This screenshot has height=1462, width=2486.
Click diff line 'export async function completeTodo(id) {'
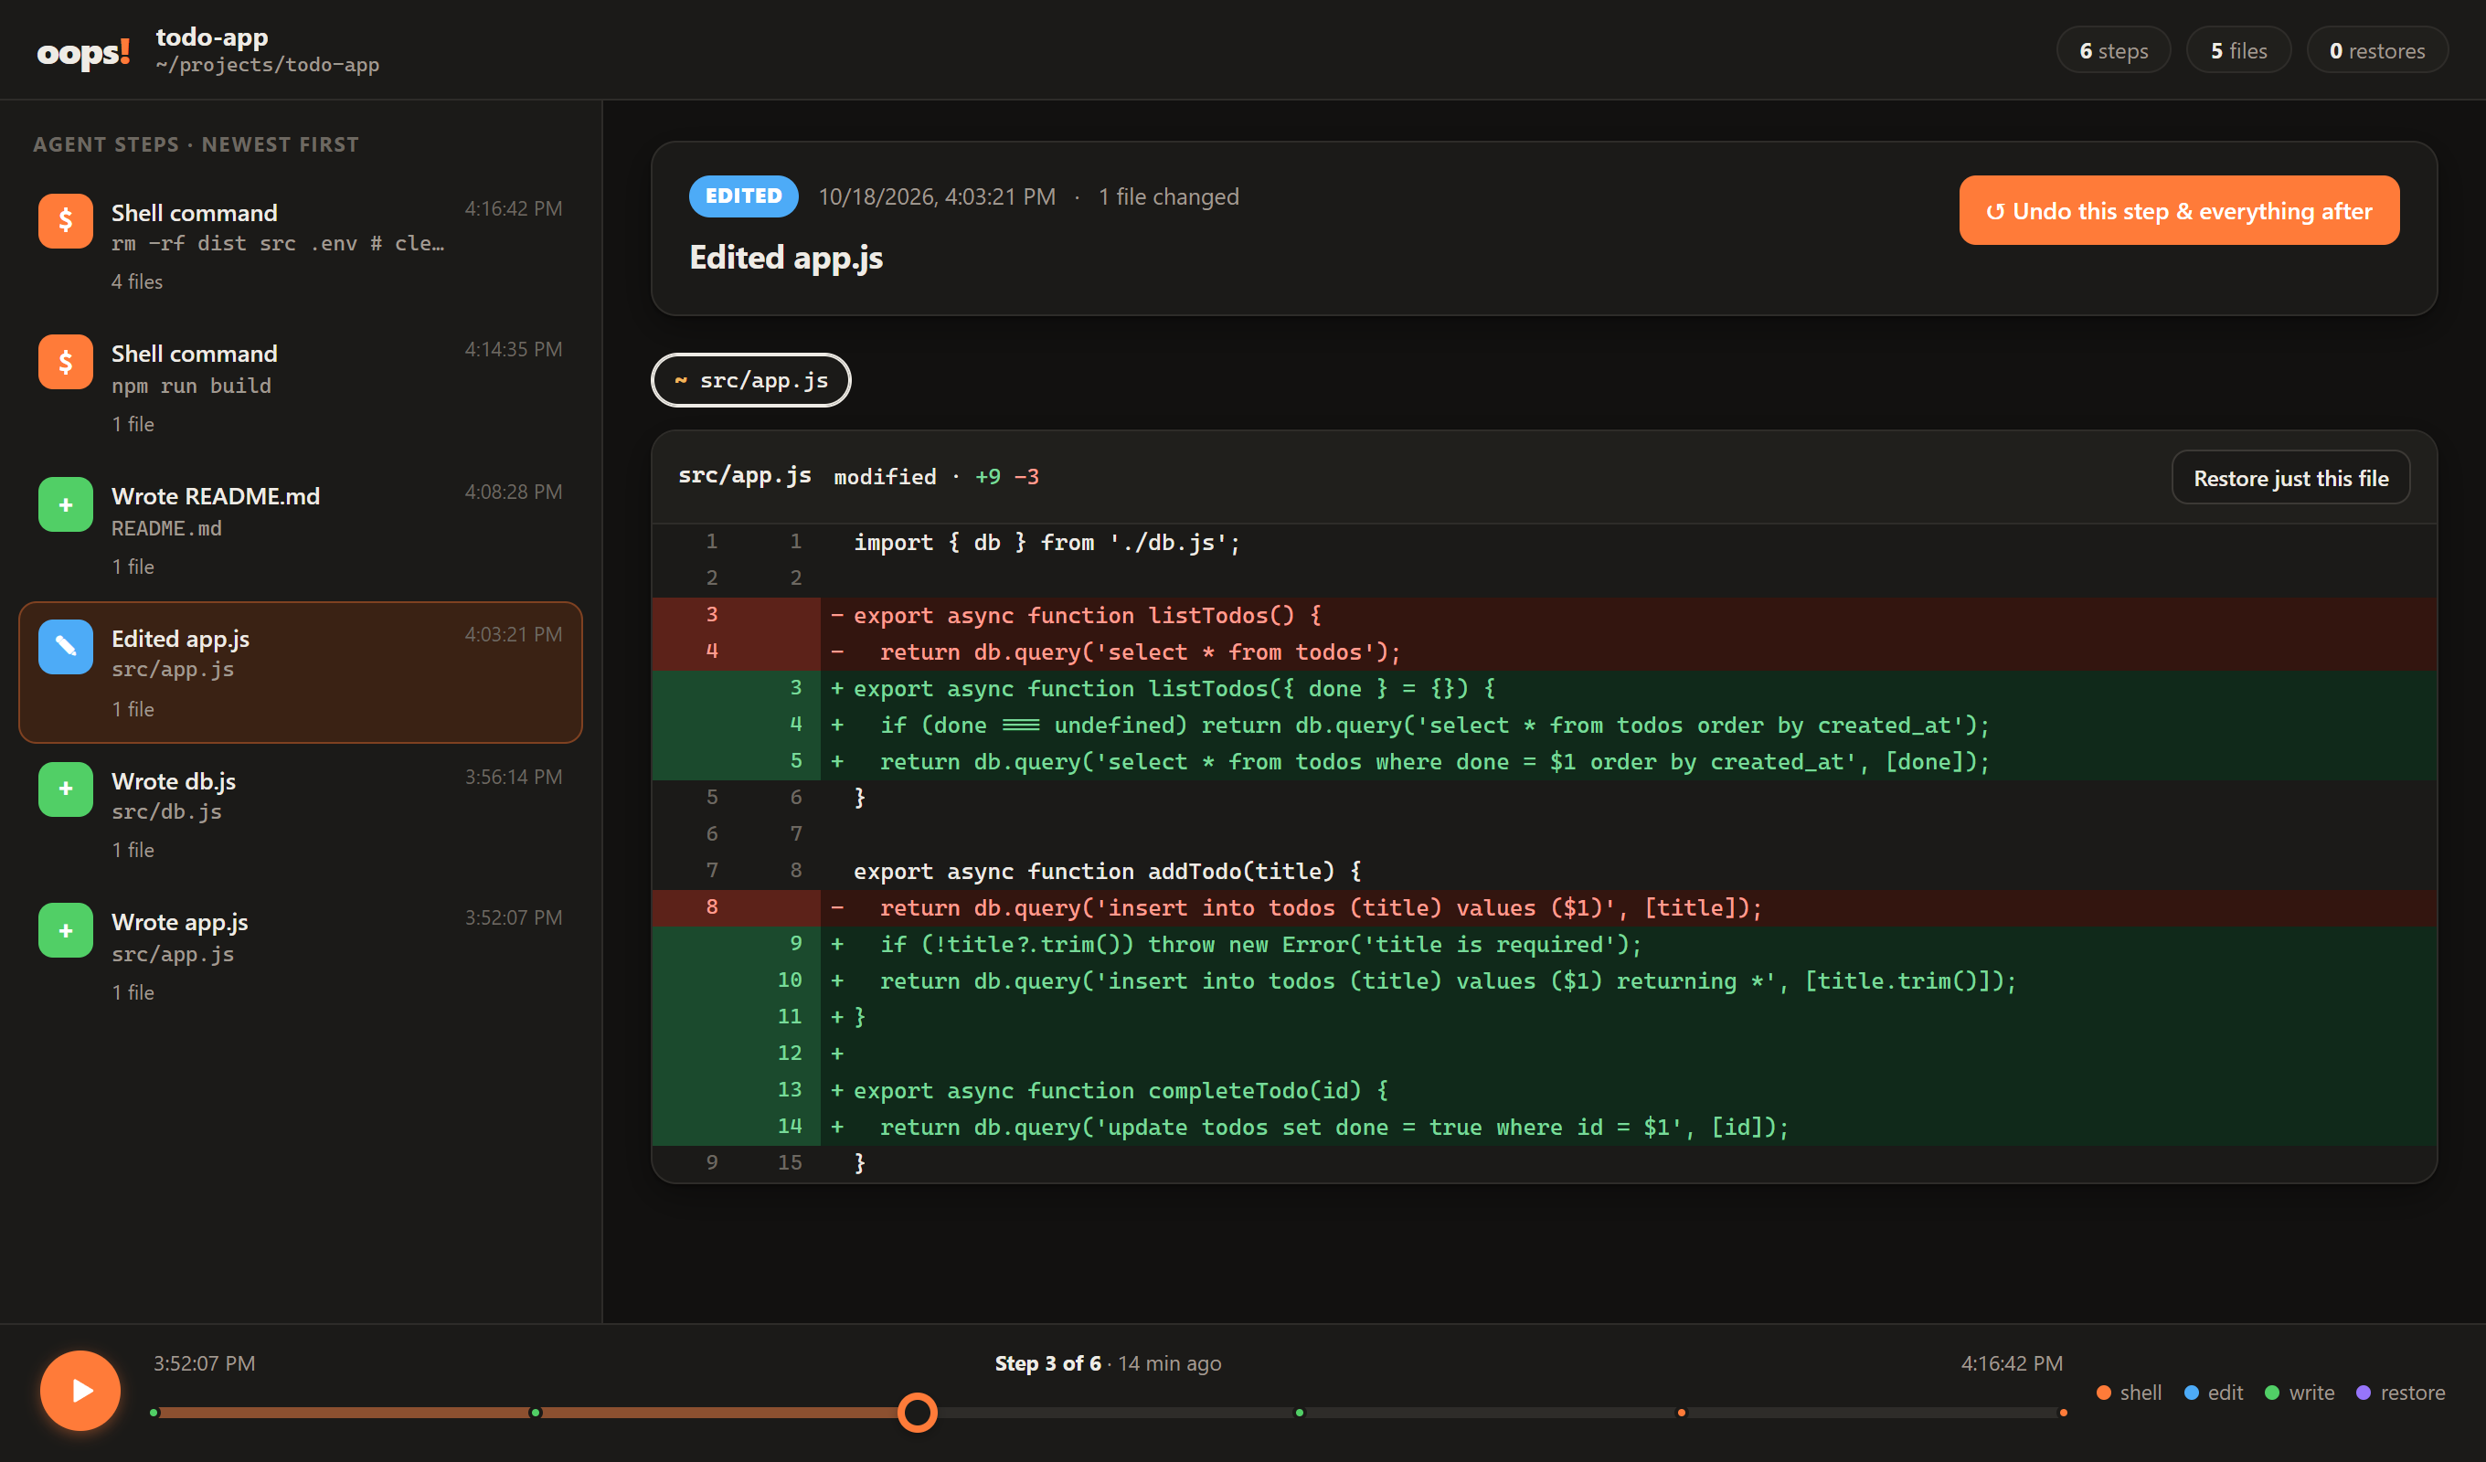1544,1090
